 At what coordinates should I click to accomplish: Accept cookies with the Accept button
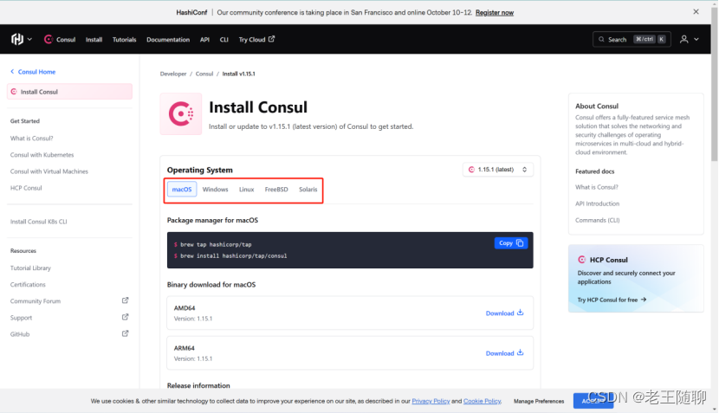point(593,401)
